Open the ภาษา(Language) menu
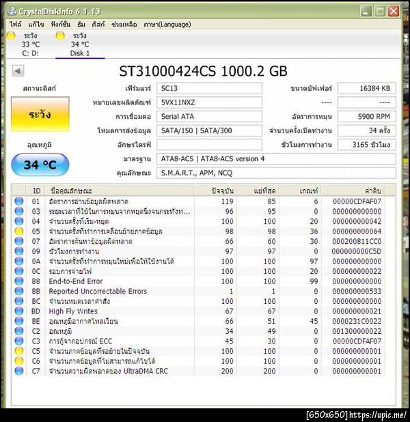 (167, 25)
